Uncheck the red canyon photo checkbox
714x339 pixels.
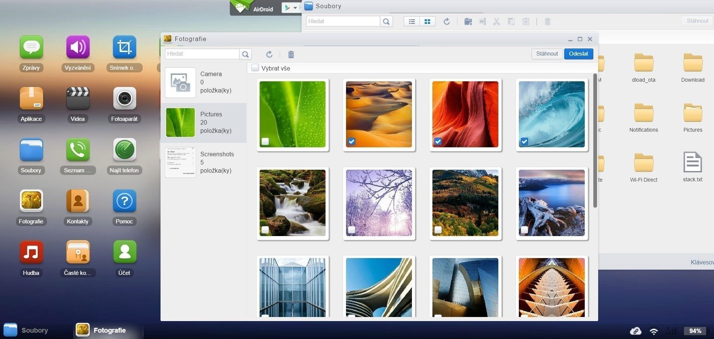pyautogui.click(x=438, y=141)
